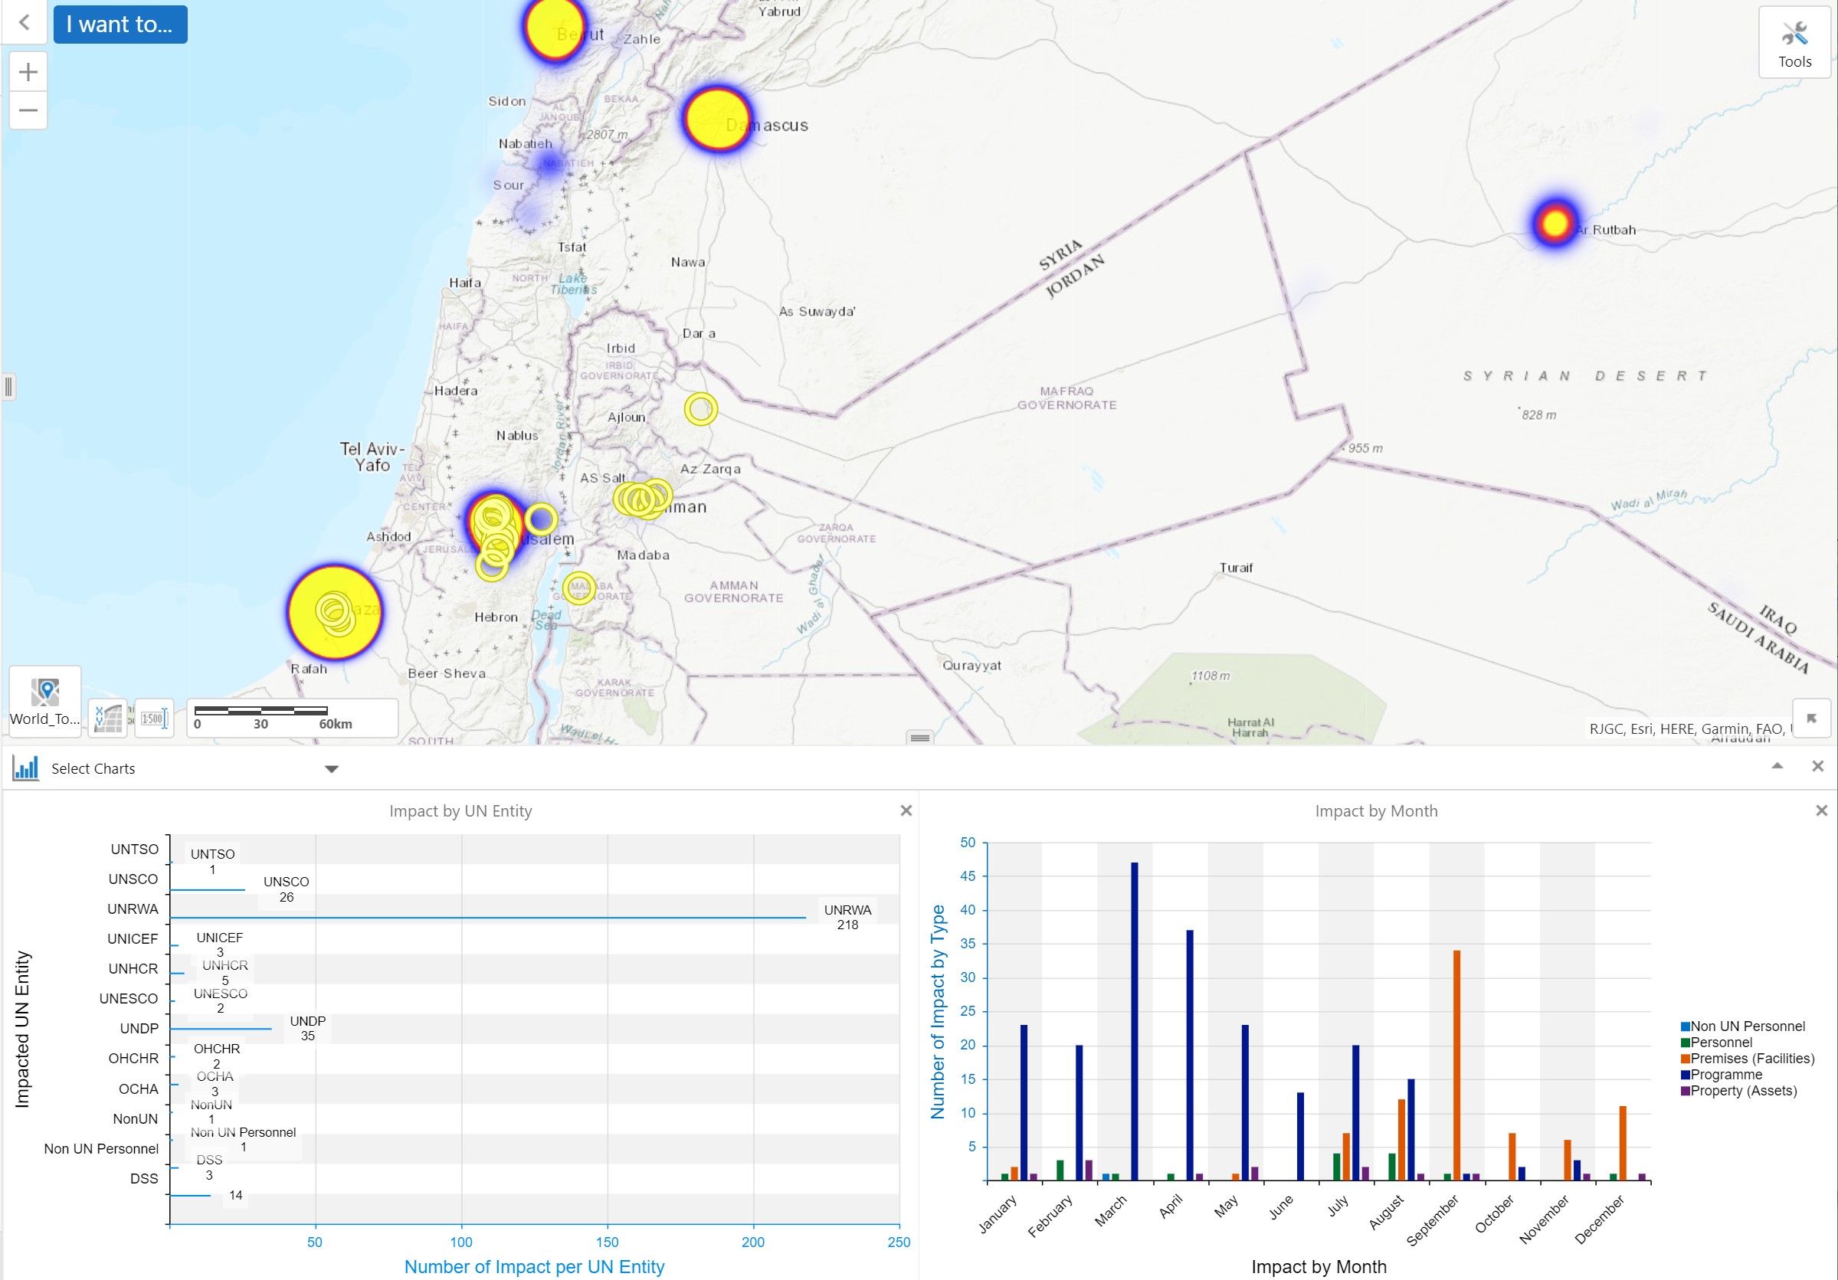Click the Property (Assets) purple legend swatch
This screenshot has height=1280, width=1838.
coord(1685,1091)
